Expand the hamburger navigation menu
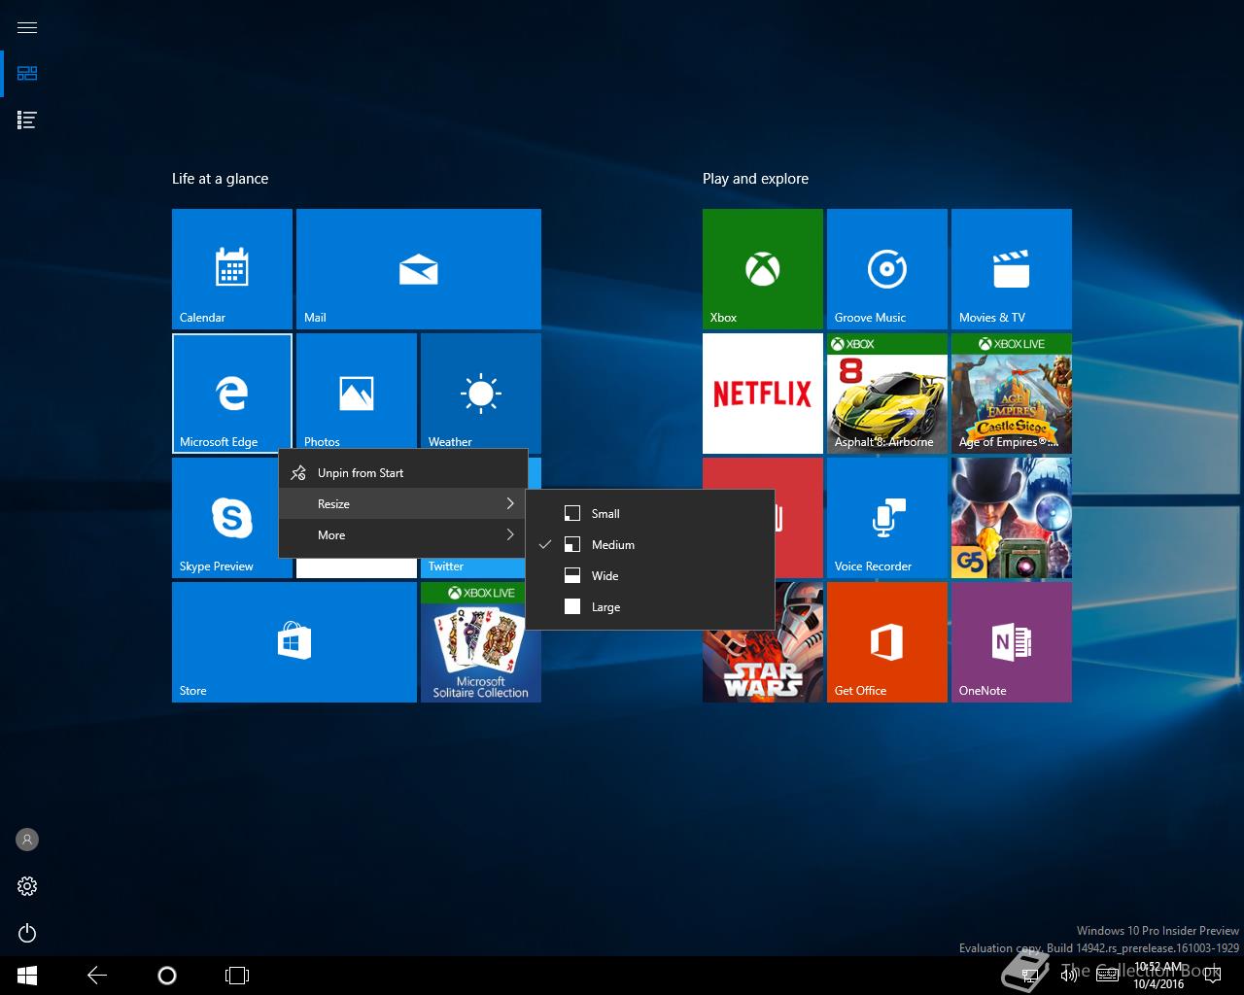The image size is (1244, 995). point(27,27)
